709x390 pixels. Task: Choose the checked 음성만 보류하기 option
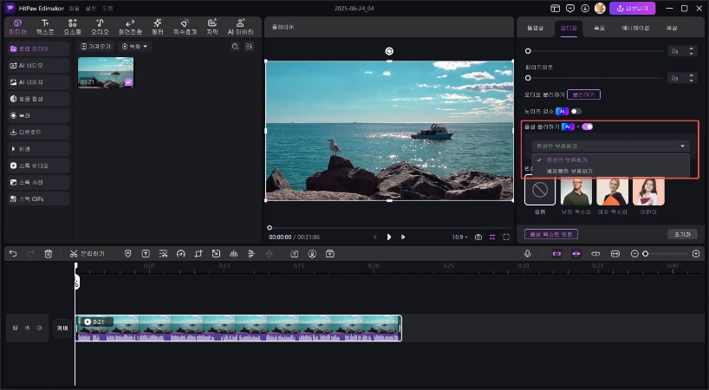[x=610, y=160]
